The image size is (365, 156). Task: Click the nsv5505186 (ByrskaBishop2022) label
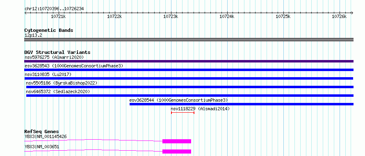[x=62, y=83]
